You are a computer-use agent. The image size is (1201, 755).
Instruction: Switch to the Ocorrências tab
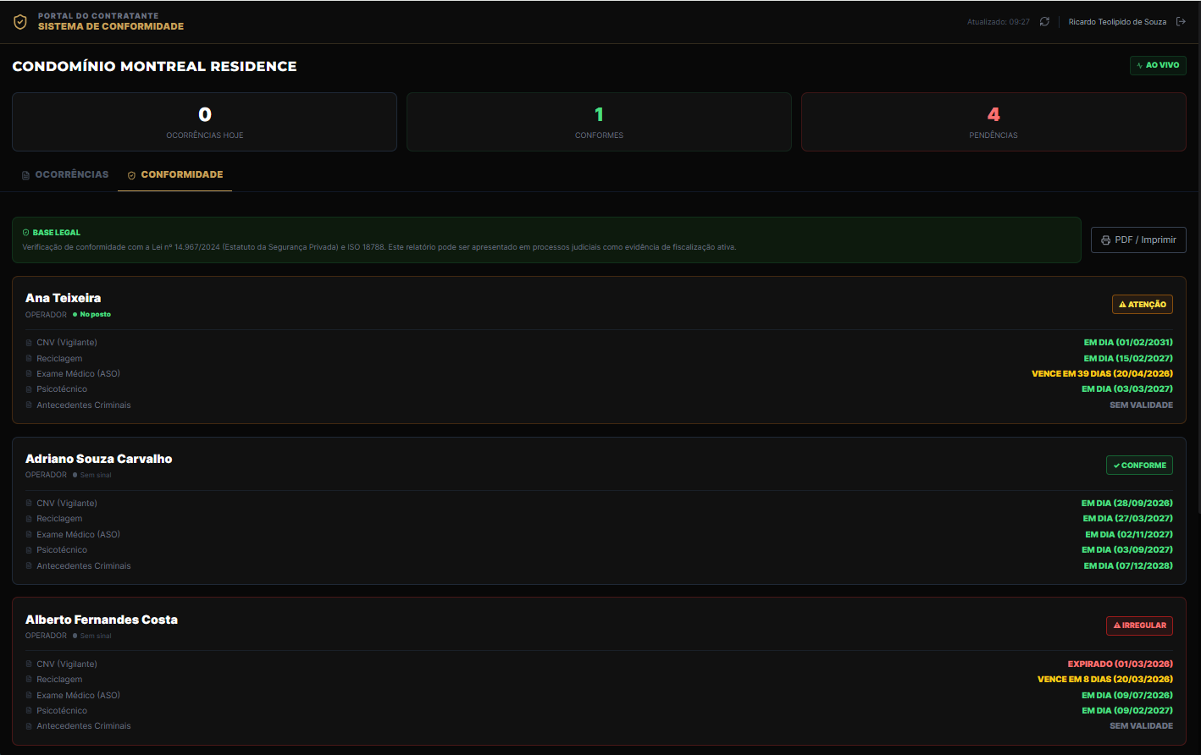[65, 174]
